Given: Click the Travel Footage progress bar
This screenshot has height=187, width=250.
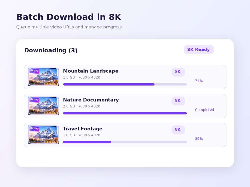Looking at the screenshot, I should (125, 142).
